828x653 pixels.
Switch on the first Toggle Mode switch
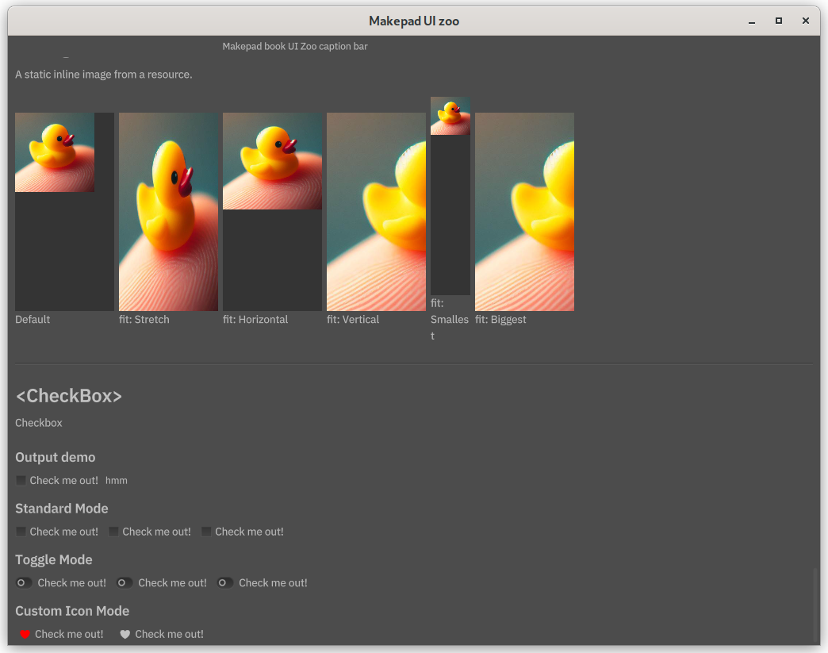(x=25, y=582)
